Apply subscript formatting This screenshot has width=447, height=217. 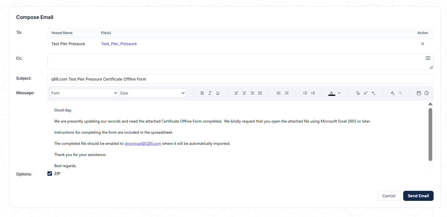click(374, 93)
